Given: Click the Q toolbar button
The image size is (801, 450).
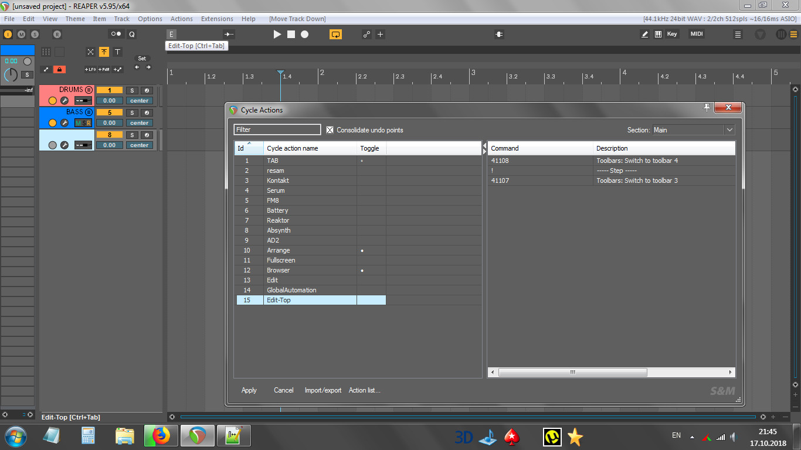Looking at the screenshot, I should (x=132, y=35).
